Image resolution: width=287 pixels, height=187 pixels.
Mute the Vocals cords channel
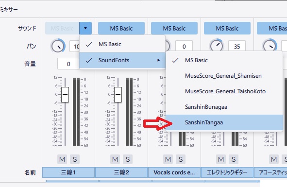point(168,159)
